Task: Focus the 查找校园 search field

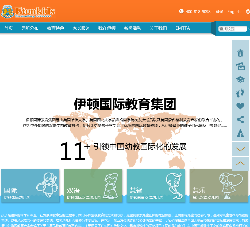Action: [232, 29]
